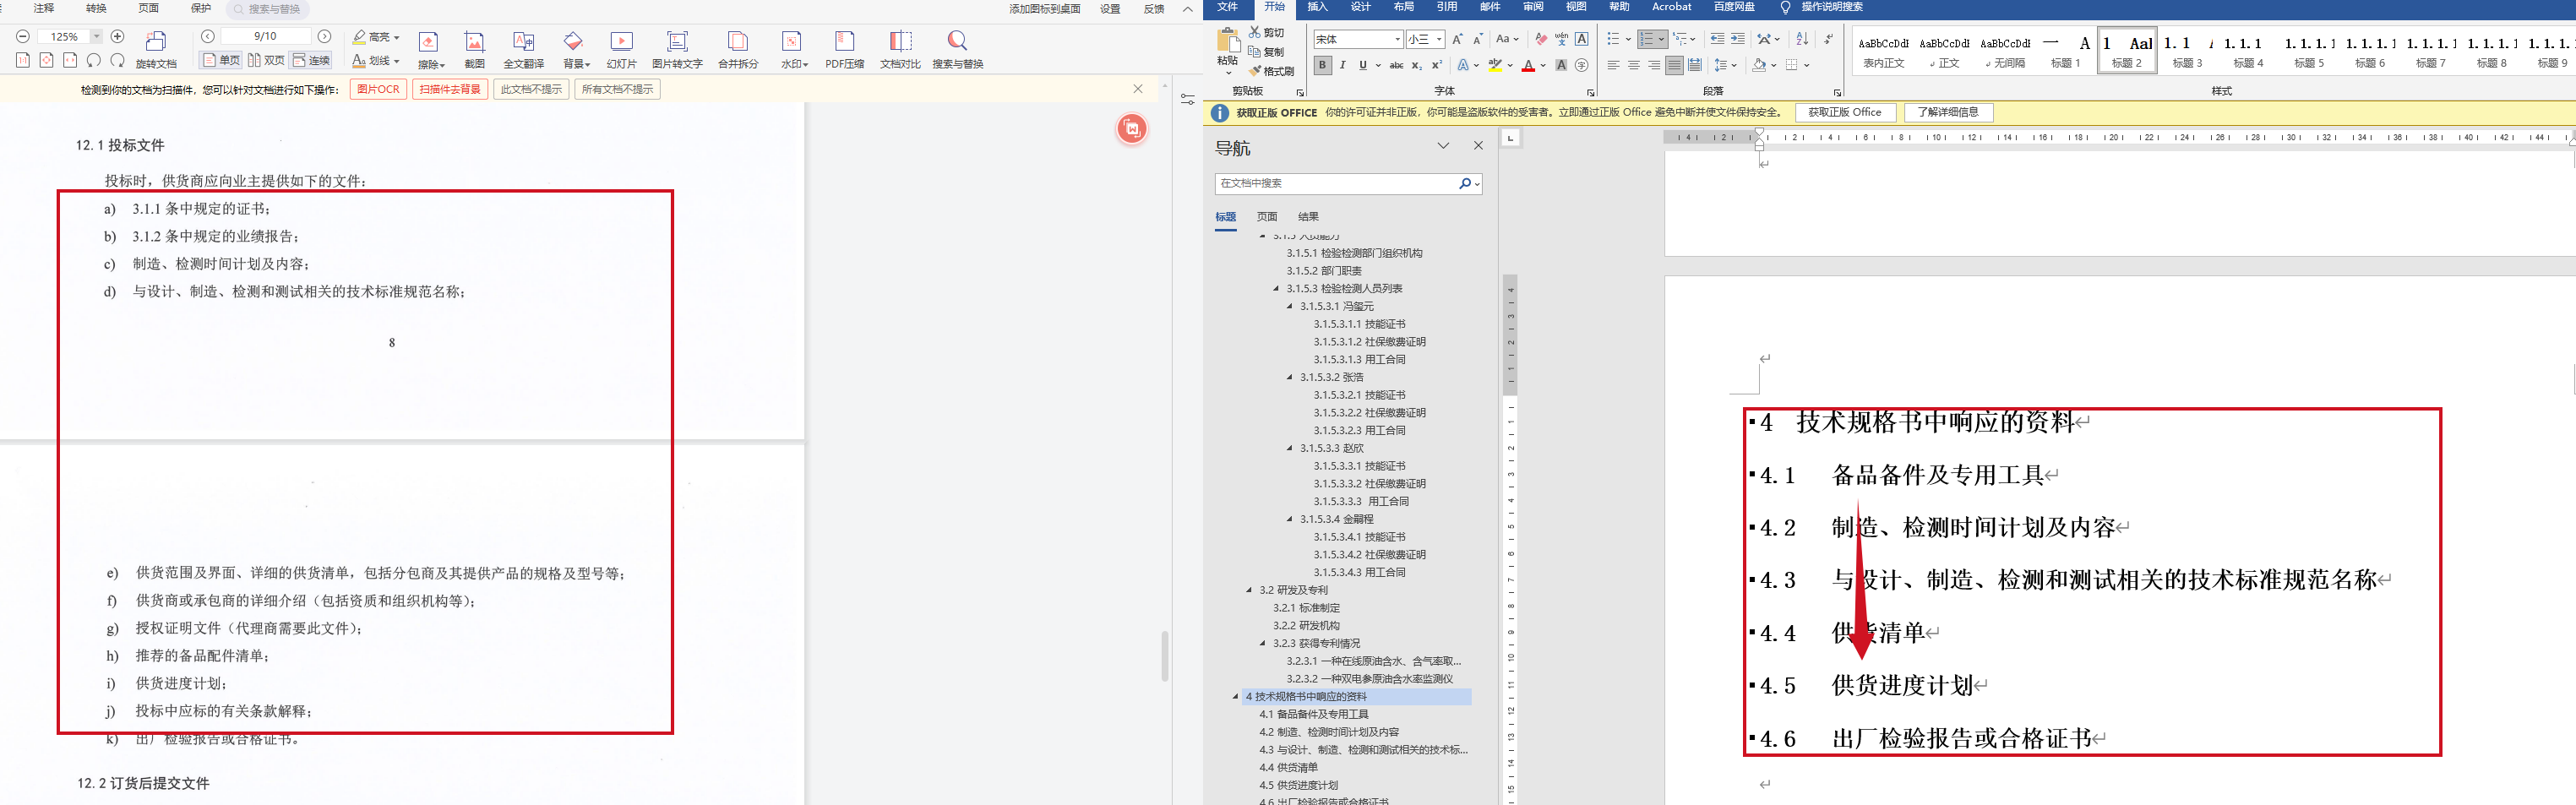Viewport: 2576px width, 805px height.
Task: Open the 截图 screenshot tool
Action: pos(474,49)
